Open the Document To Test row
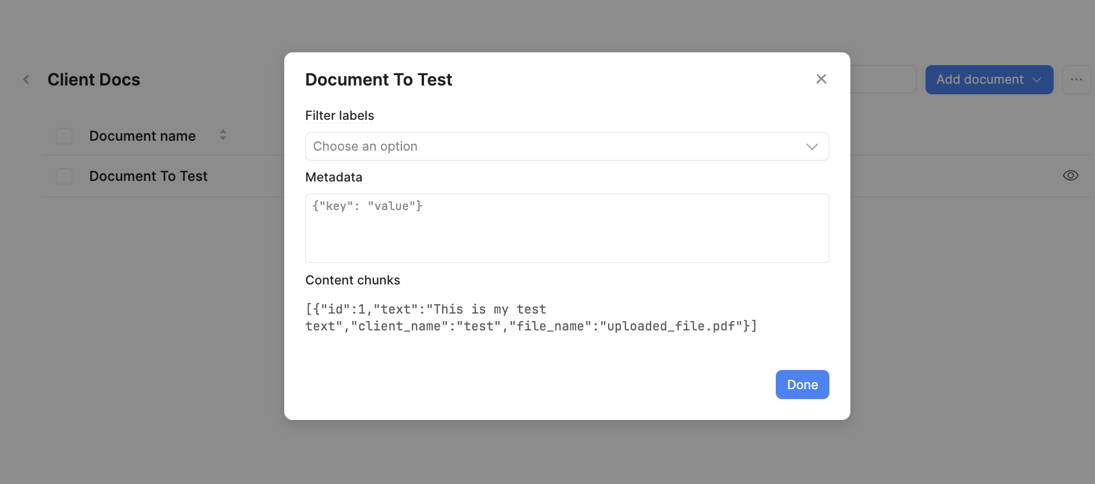Image resolution: width=1095 pixels, height=484 pixels. [149, 176]
